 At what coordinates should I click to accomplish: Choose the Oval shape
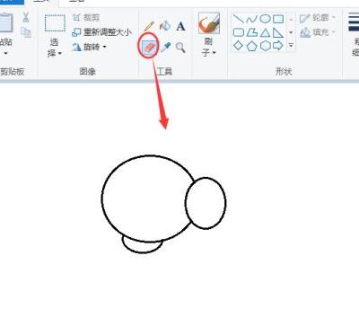(x=265, y=19)
